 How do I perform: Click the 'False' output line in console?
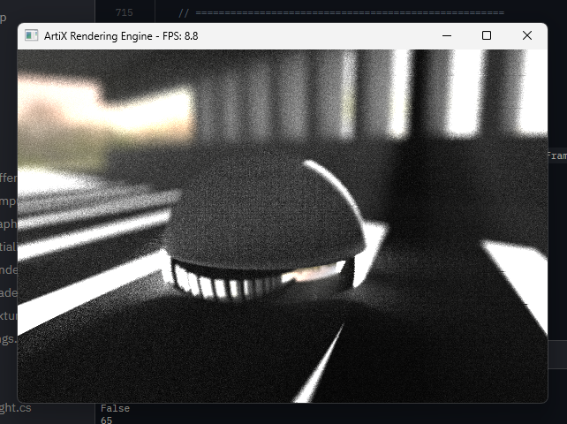(x=115, y=408)
